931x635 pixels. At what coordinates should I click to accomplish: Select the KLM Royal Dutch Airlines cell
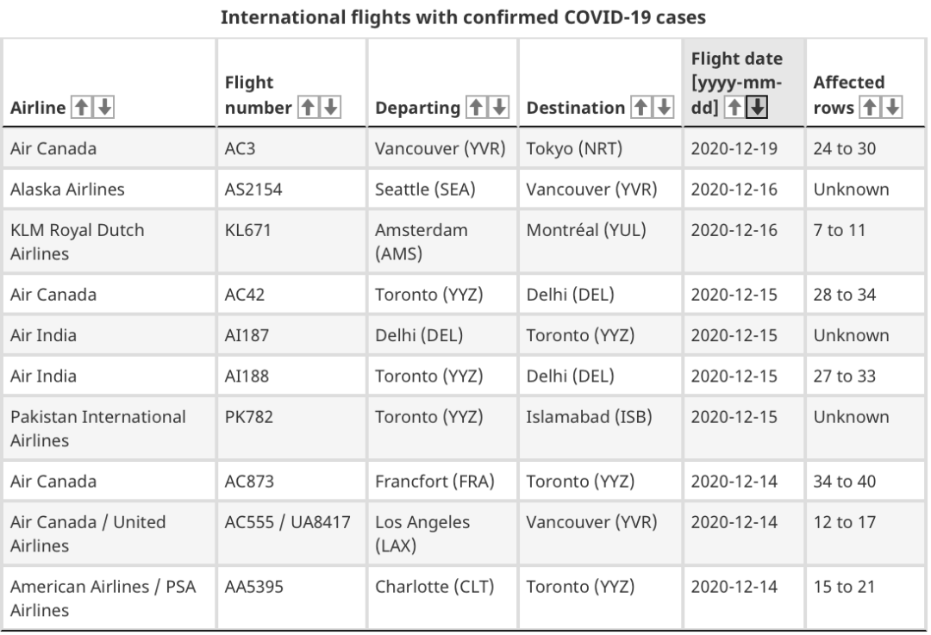(x=109, y=241)
